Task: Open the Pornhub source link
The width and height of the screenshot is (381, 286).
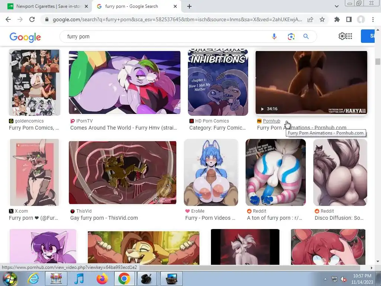Action: 271,121
